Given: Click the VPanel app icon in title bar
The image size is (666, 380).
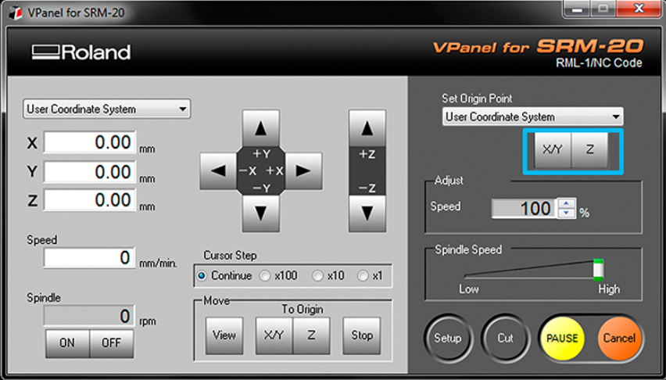Looking at the screenshot, I should tap(16, 13).
